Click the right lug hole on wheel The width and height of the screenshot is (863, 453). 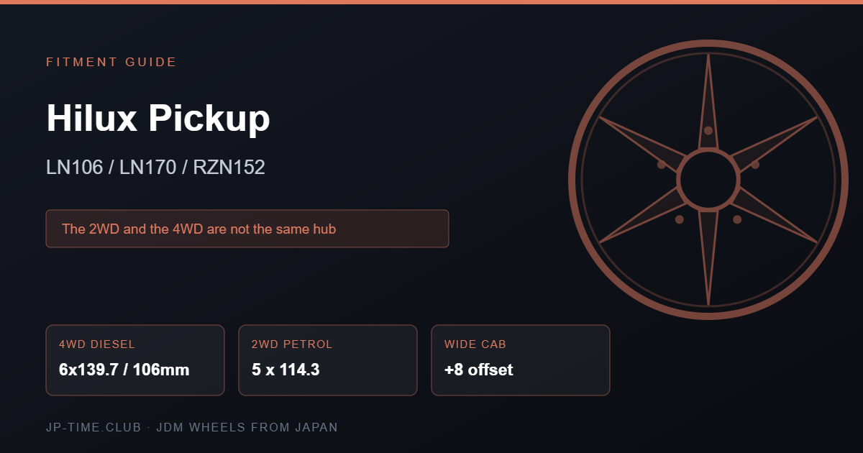755,165
